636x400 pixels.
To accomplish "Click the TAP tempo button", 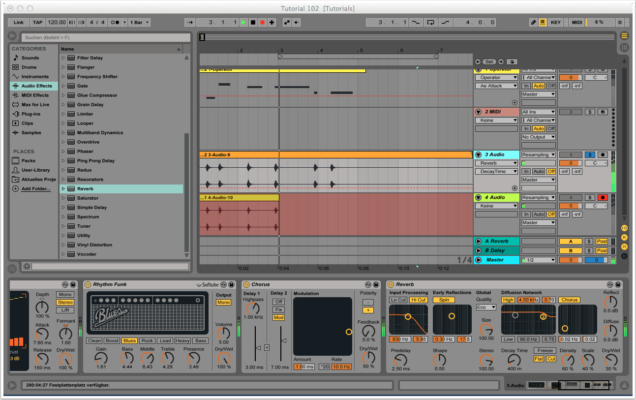I will [37, 22].
